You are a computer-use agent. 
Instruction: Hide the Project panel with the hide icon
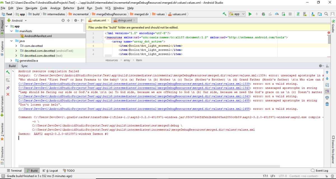82,20
